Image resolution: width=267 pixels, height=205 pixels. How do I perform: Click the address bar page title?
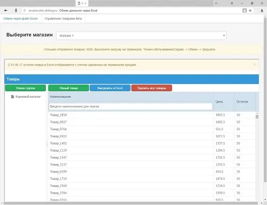coord(78,11)
